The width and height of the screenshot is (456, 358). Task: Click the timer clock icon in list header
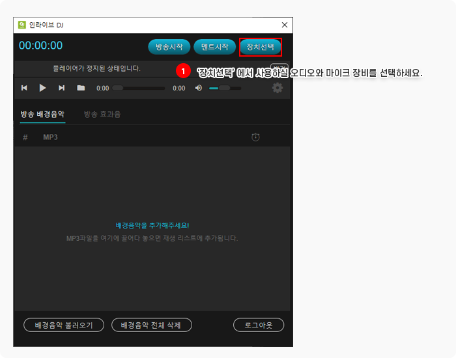pos(256,137)
